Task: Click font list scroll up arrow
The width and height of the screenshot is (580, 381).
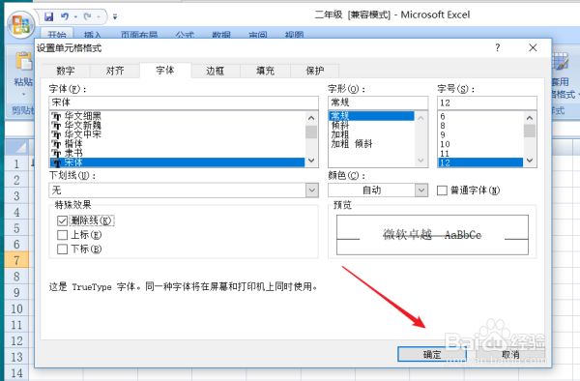Action: pyautogui.click(x=311, y=118)
